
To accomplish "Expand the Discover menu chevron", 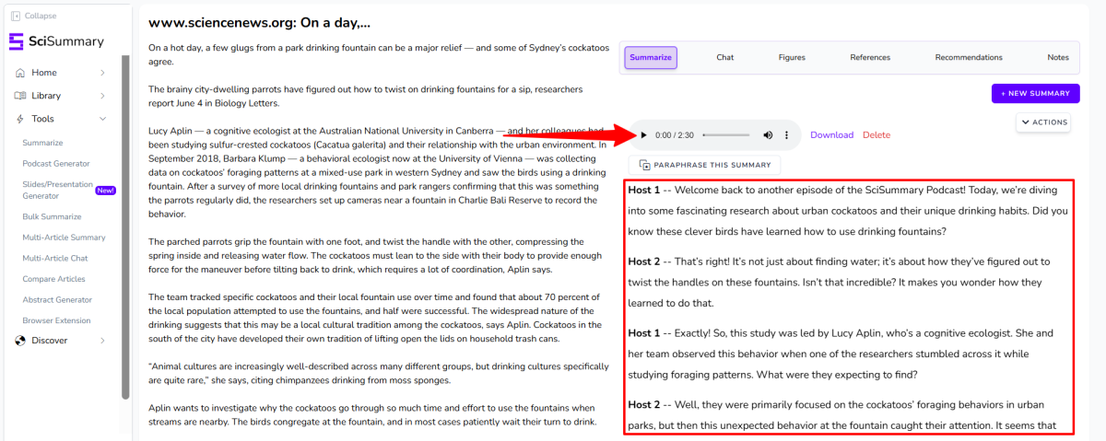I will point(102,341).
